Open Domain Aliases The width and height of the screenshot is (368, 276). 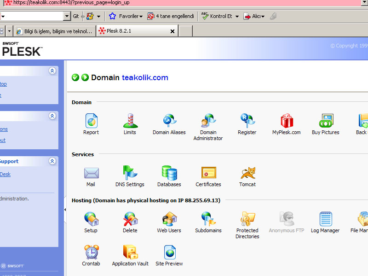pos(169,121)
